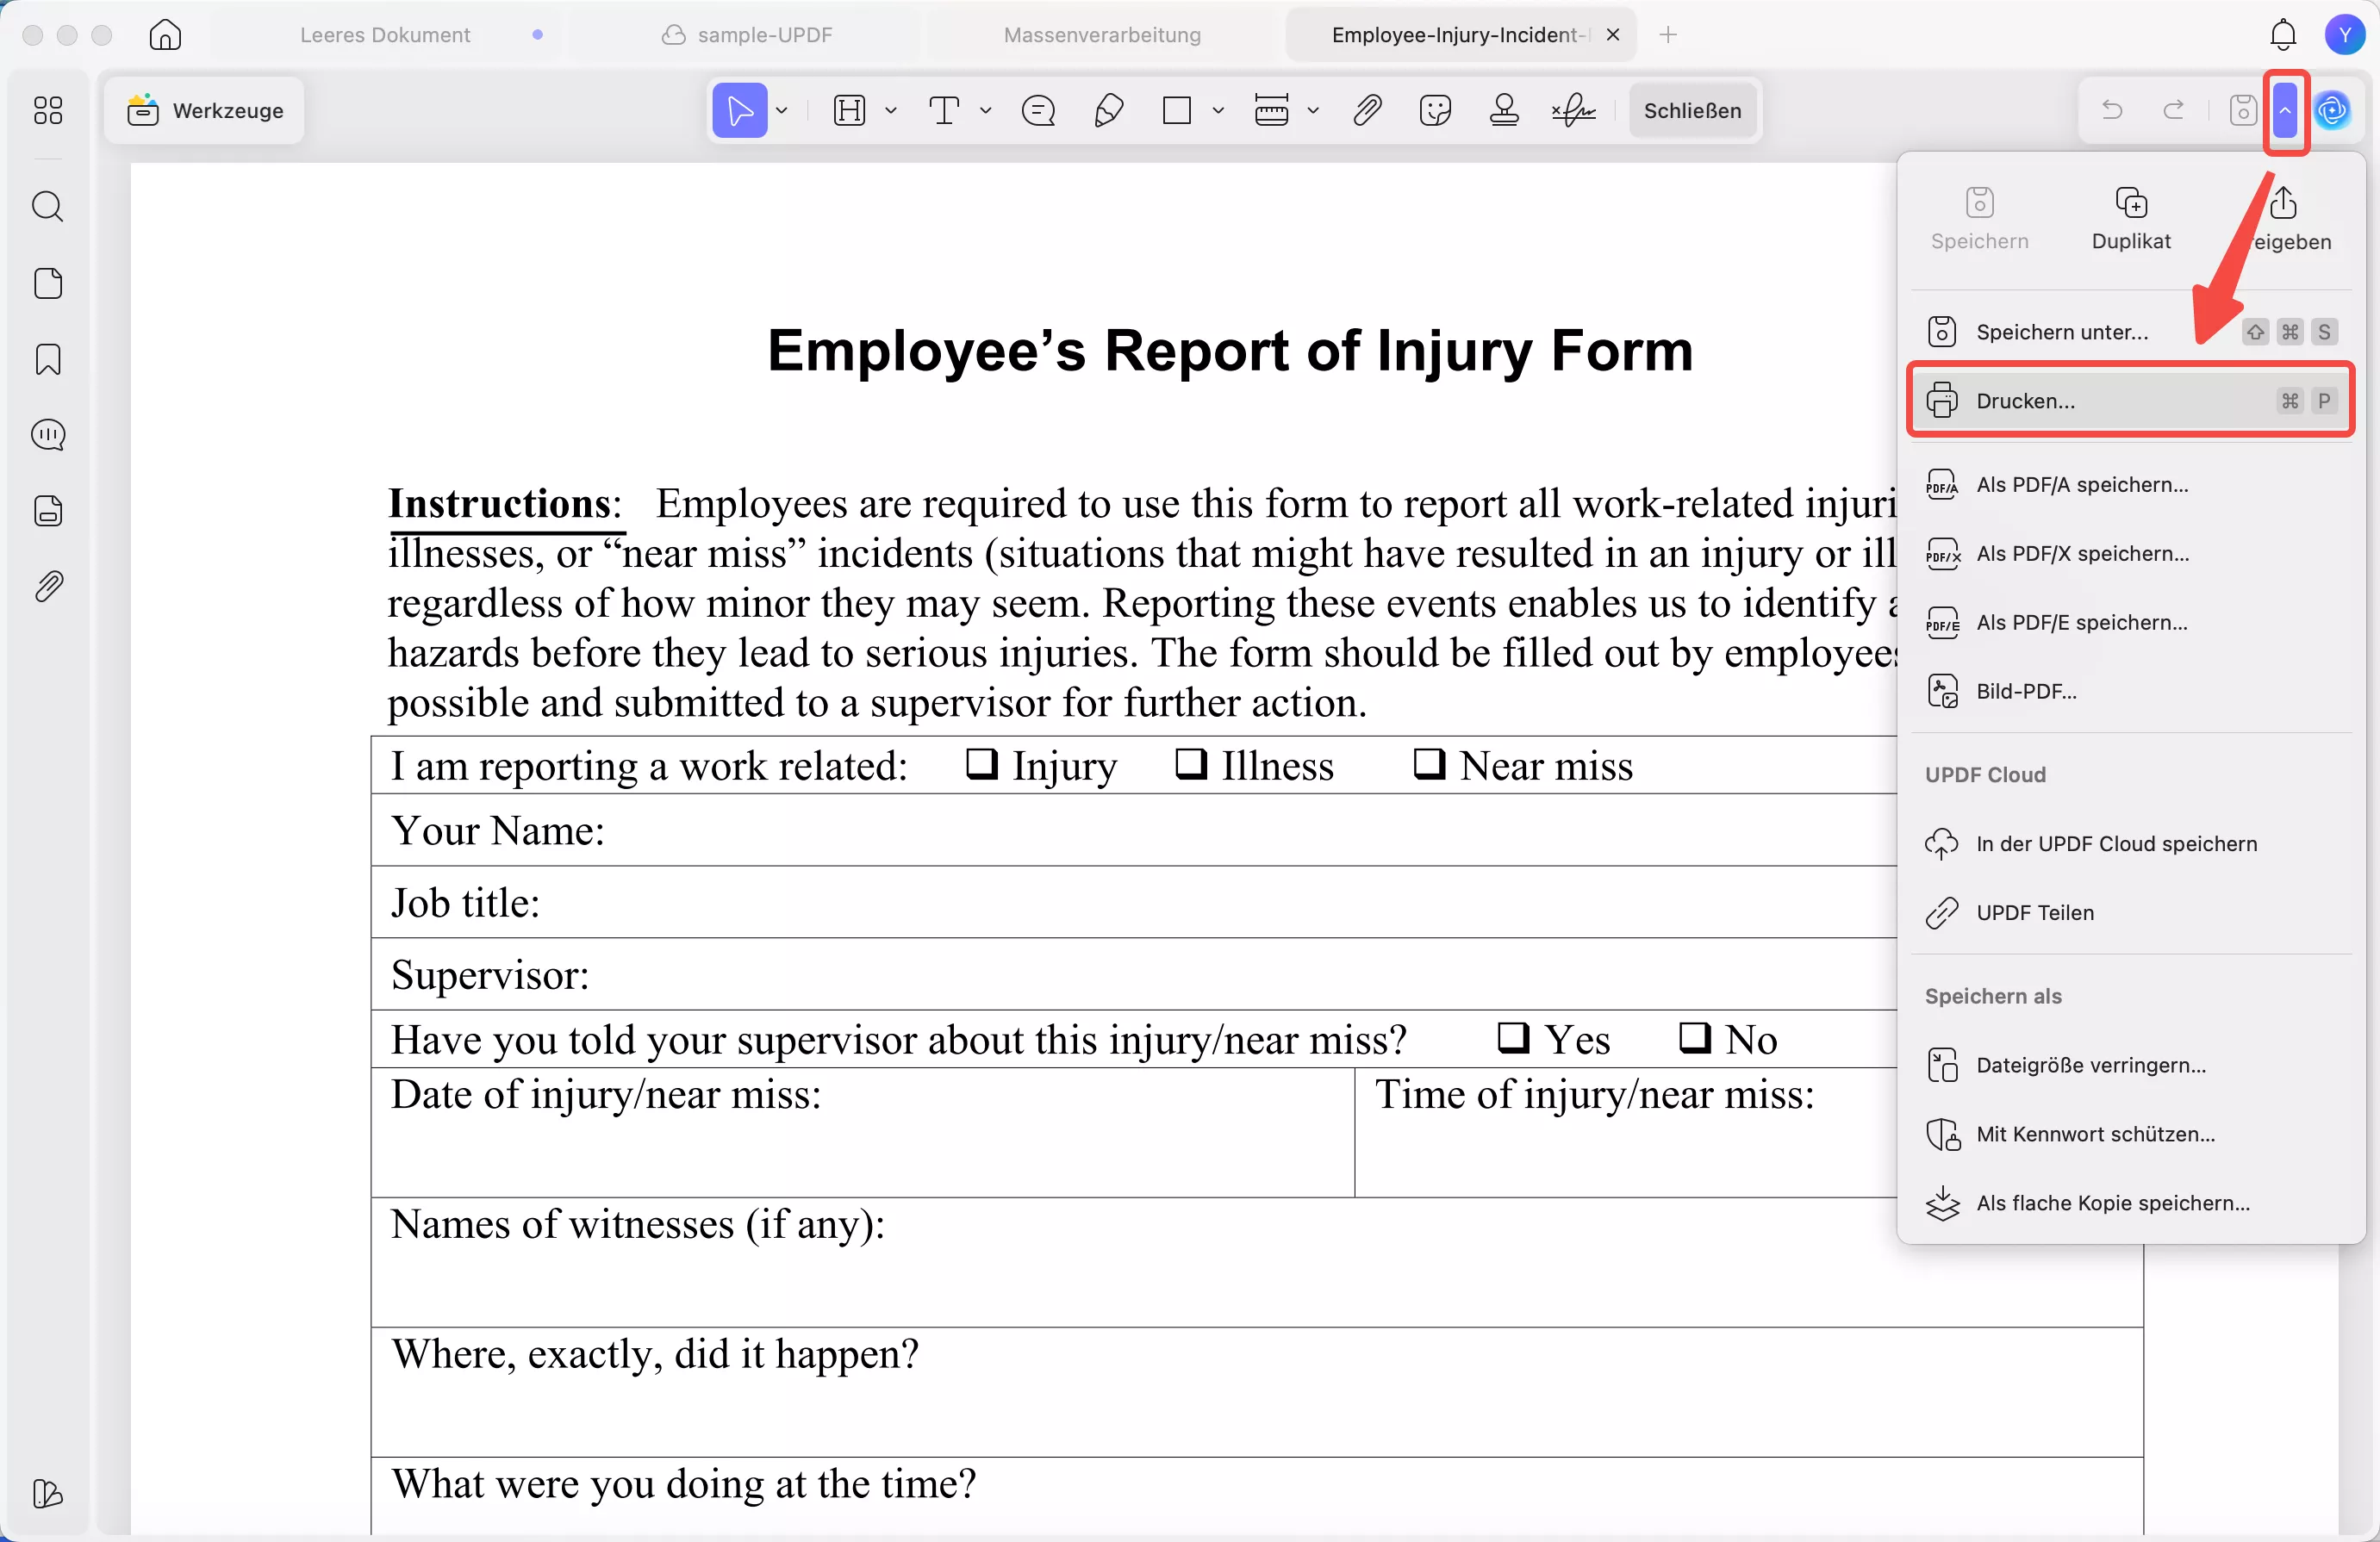Click the sticker tool icon
Image resolution: width=2380 pixels, height=1542 pixels.
point(1435,110)
